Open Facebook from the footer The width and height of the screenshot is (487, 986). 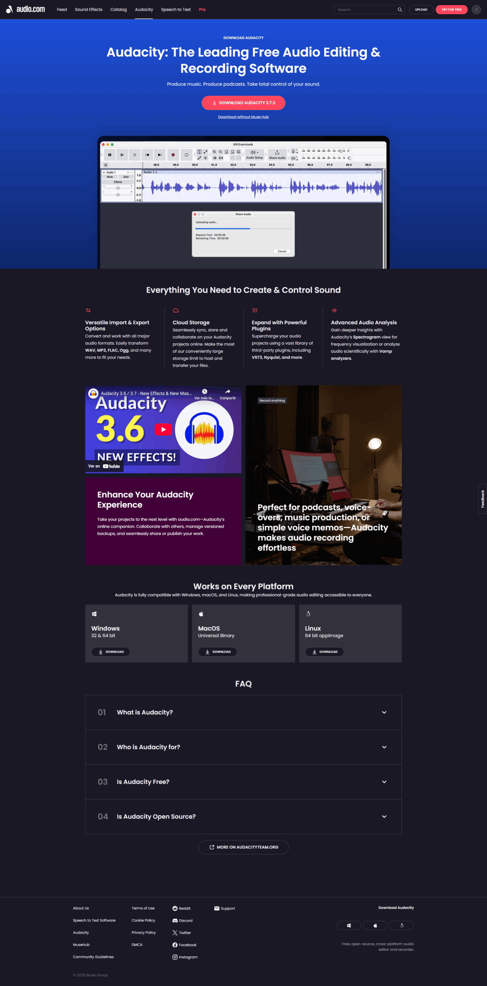pyautogui.click(x=185, y=945)
